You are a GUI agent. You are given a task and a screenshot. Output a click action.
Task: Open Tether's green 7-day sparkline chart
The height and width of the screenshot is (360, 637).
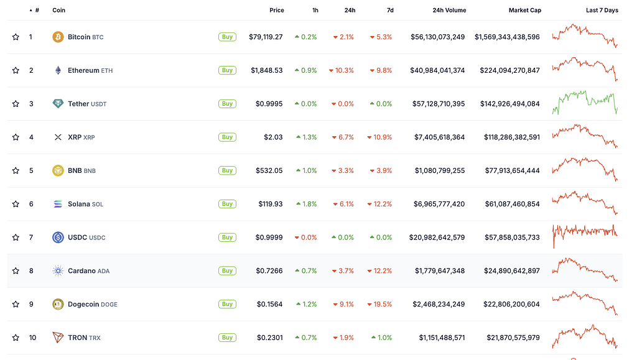coord(585,103)
